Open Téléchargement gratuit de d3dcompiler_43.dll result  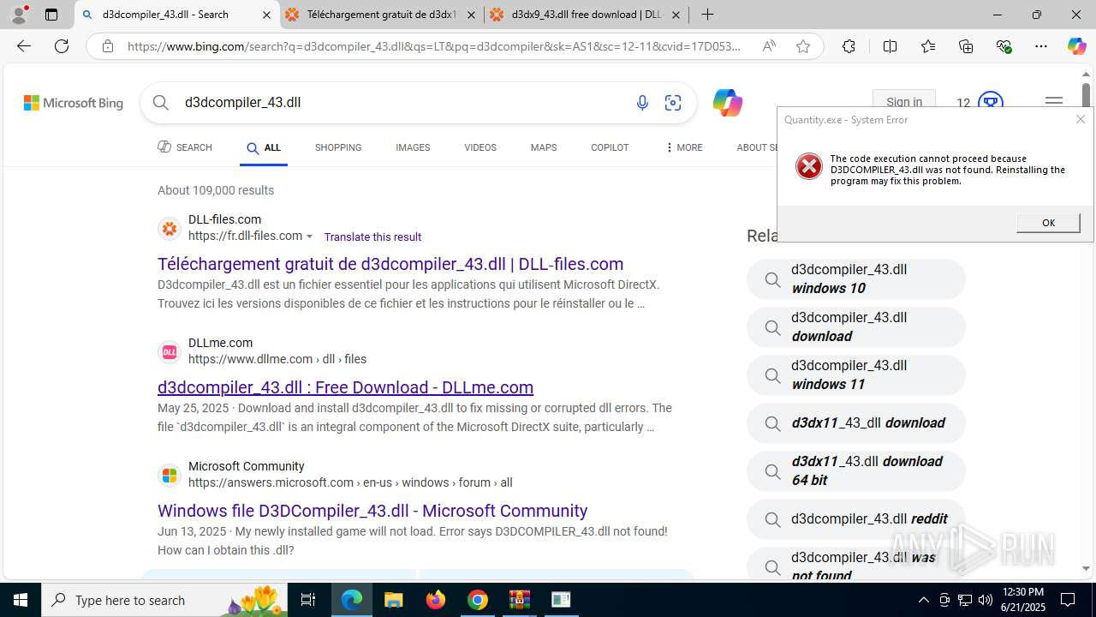coord(390,264)
